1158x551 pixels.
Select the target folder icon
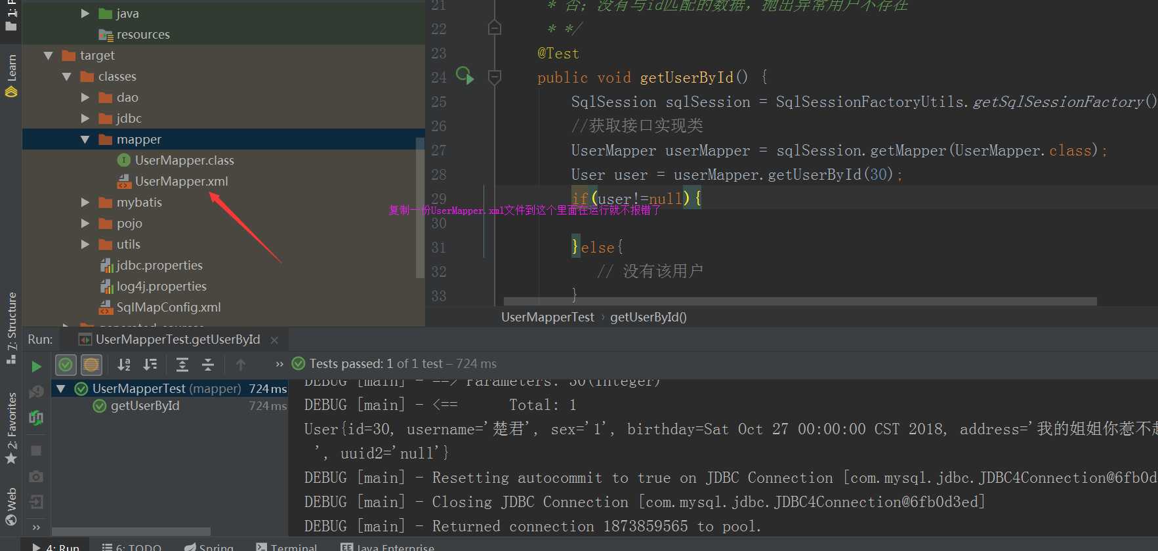click(69, 55)
